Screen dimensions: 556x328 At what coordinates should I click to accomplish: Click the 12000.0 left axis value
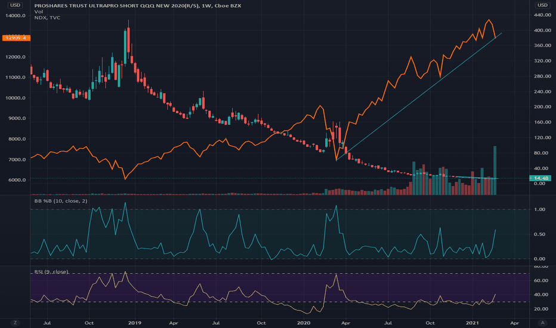coord(16,57)
